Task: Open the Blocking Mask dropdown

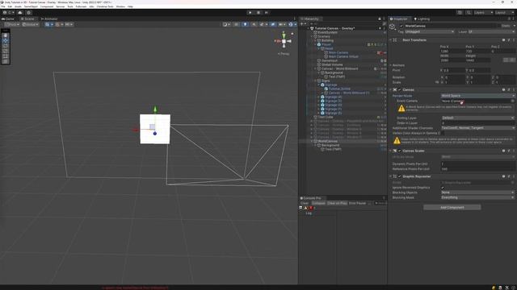Action: pos(477,197)
